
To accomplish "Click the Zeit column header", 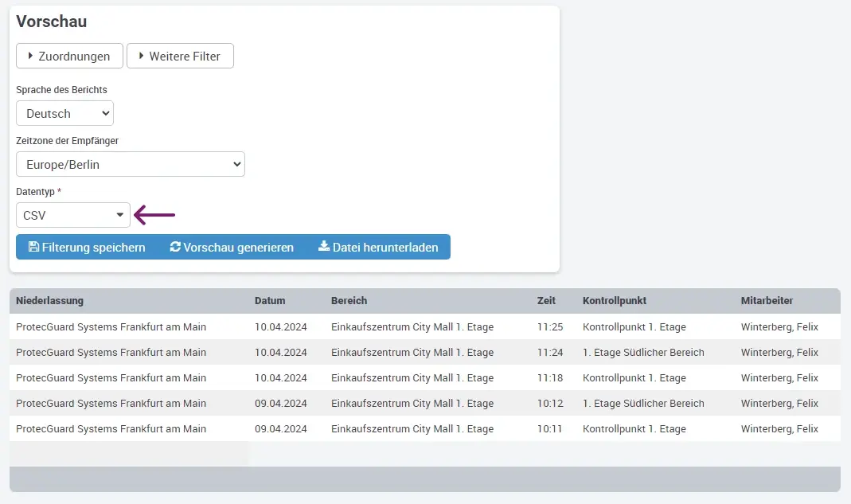I will (x=546, y=301).
